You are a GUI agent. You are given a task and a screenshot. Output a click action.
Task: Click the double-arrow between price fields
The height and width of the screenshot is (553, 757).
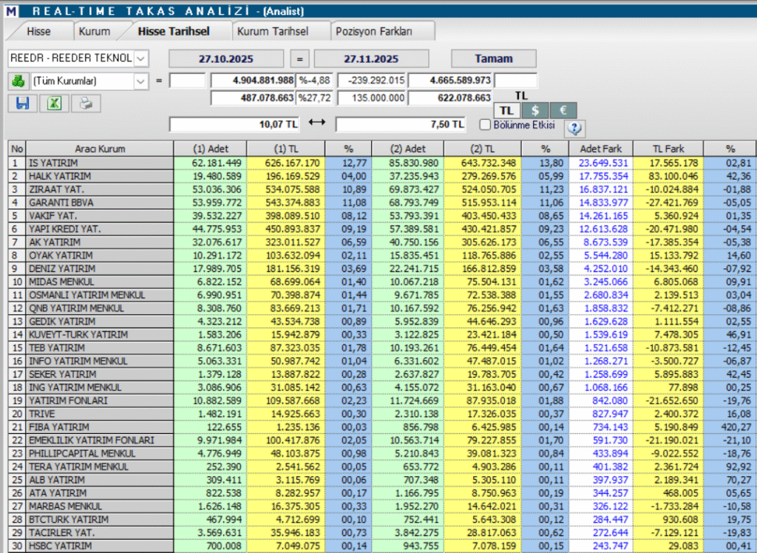(x=316, y=122)
